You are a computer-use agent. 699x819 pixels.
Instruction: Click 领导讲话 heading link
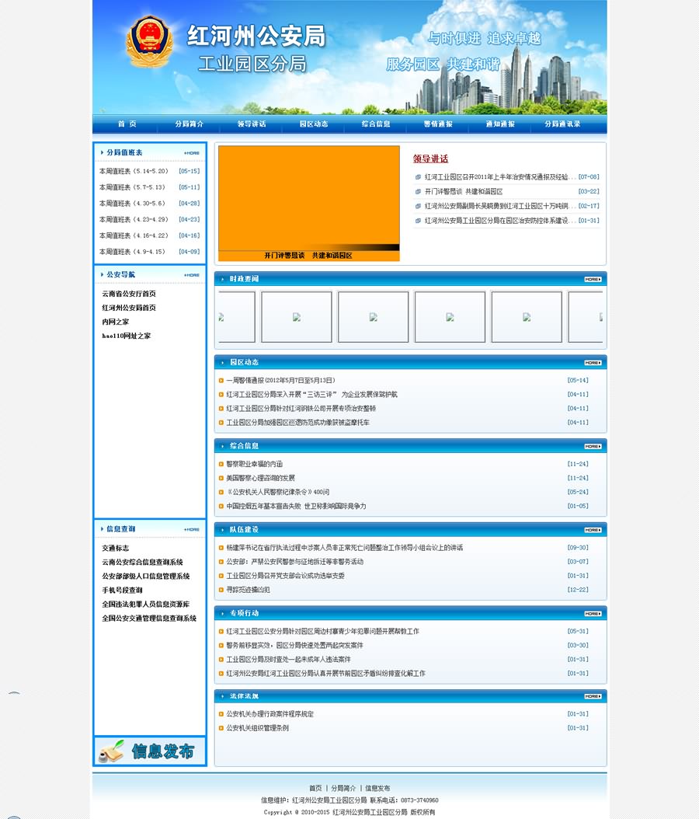431,159
